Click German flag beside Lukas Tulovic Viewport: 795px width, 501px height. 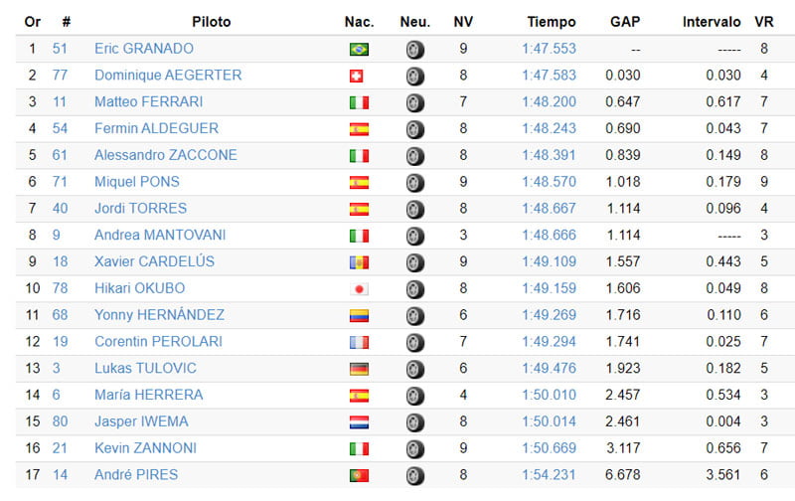pos(359,369)
